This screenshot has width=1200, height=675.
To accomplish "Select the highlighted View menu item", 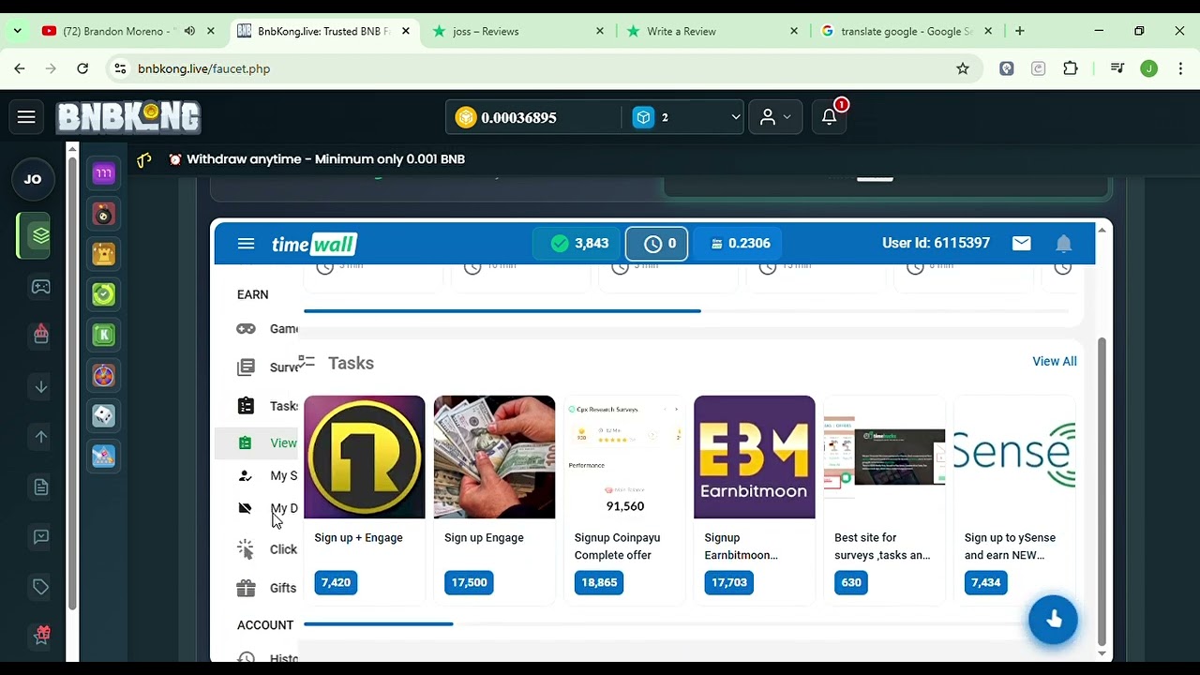I will pyautogui.click(x=257, y=443).
